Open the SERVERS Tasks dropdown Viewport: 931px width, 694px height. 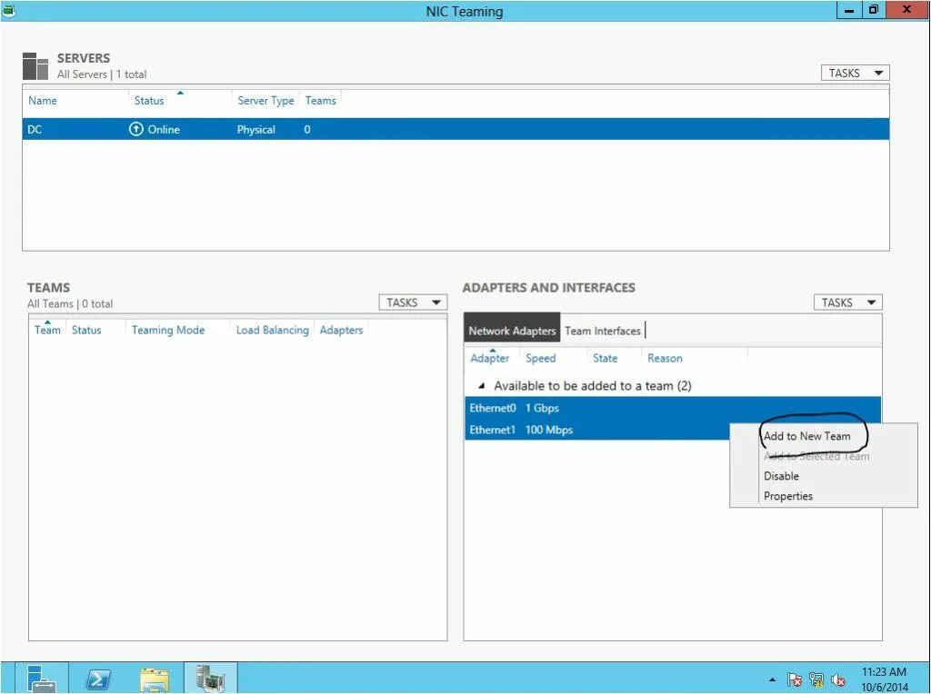854,72
